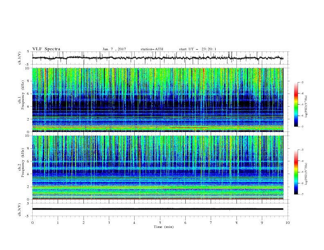Viewport: 324px width, 250px height.
Task: Click the "-3" tick on ch.2 color bar
Action: pos(302,150)
